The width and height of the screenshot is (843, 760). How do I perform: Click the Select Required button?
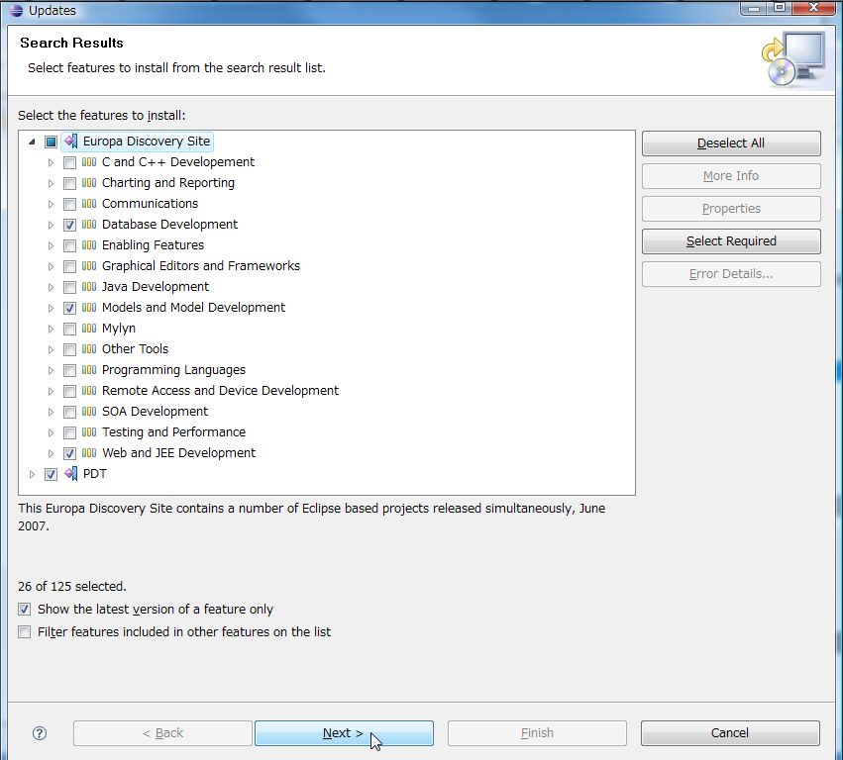[x=731, y=241]
